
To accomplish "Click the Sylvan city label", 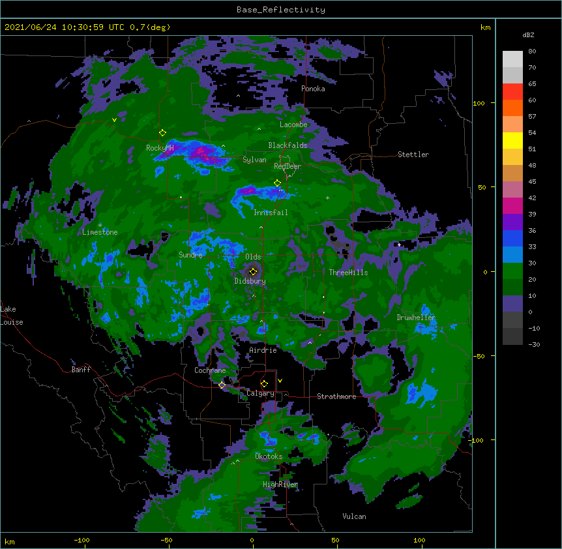I will pyautogui.click(x=254, y=160).
